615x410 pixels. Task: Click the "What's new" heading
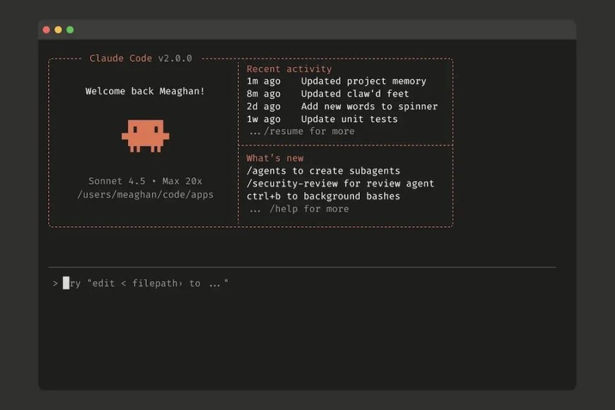tap(275, 158)
